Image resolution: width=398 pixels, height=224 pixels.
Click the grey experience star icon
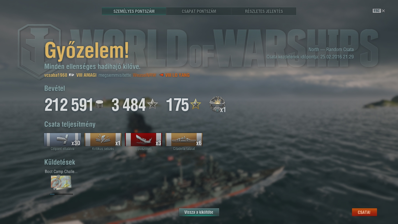tap(152, 104)
